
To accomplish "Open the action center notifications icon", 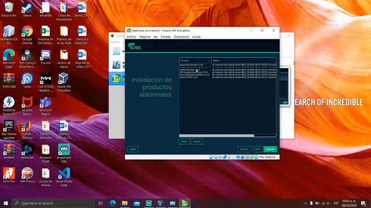I will tap(363, 203).
